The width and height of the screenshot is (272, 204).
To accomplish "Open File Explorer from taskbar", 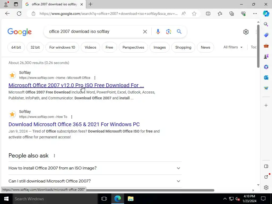I will click(x=131, y=199).
